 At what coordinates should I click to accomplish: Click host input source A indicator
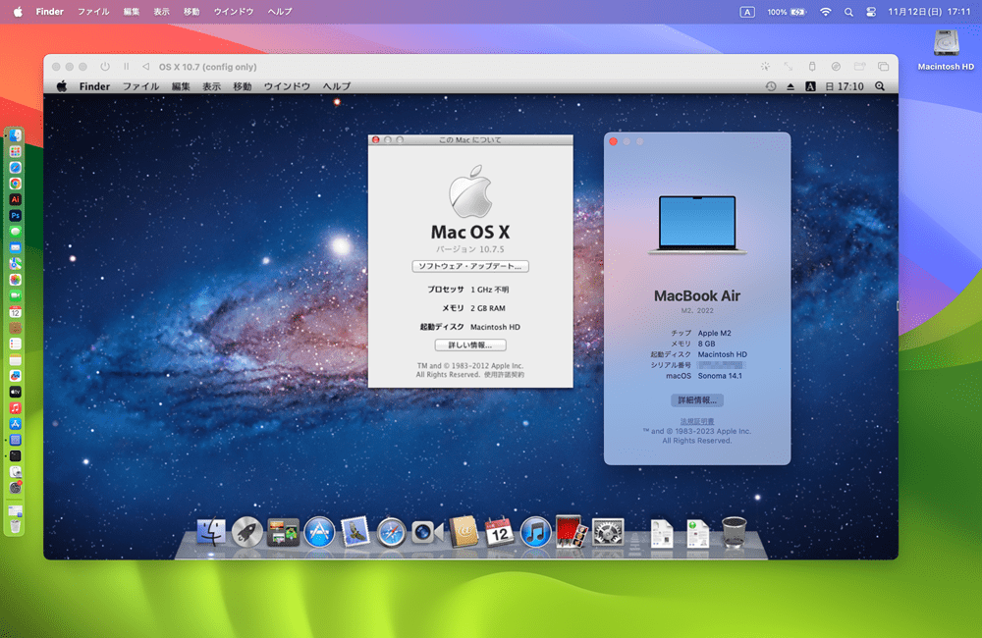point(746,11)
